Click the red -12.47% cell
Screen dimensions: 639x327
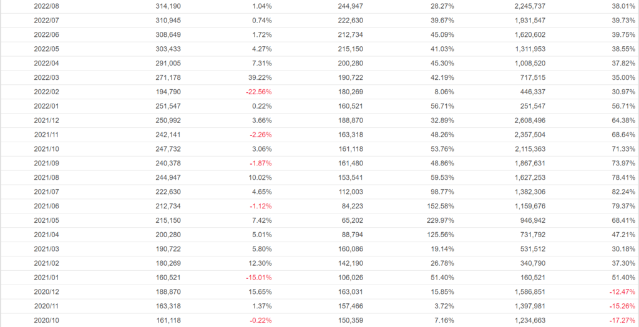(620, 291)
